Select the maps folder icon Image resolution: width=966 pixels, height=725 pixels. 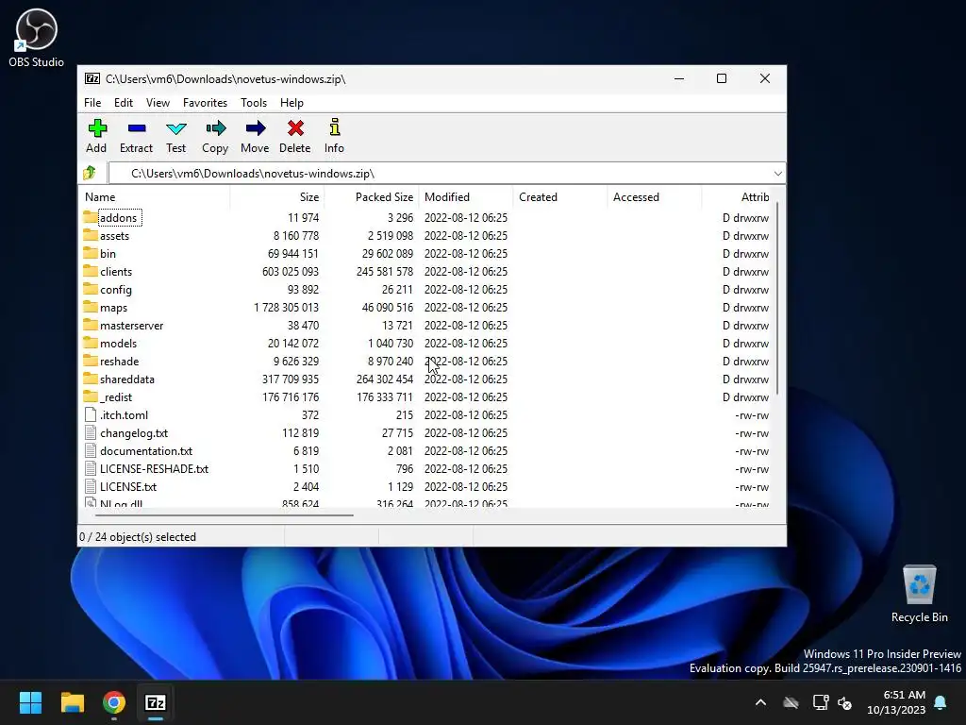[90, 307]
